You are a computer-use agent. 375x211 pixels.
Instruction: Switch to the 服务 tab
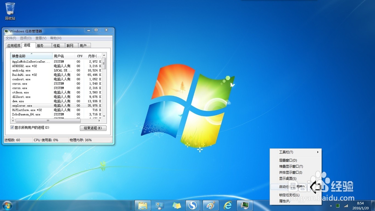[43, 45]
